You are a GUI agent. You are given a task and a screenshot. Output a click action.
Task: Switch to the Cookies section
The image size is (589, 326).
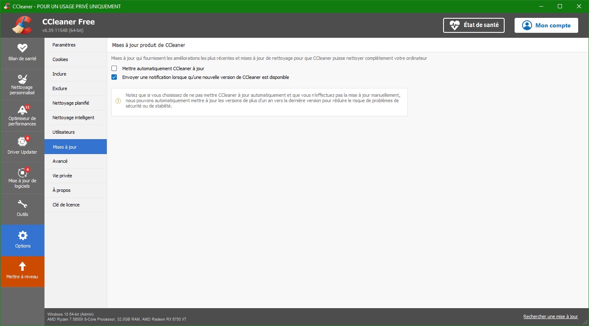tap(60, 59)
